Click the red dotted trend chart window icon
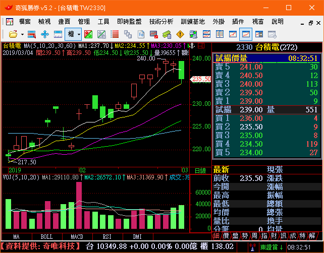Screen dimensions: 324x253 coord(233,34)
